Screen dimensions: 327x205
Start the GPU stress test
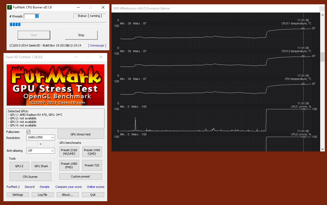[81, 134]
